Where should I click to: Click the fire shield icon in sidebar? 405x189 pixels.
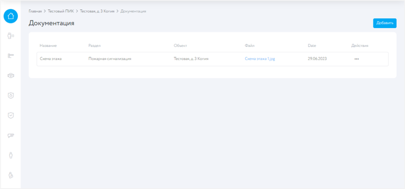[11, 95]
